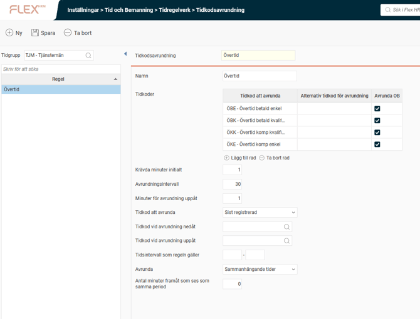The image size is (420, 319).
Task: Uncheck Avrunda OB for ÖBE row
Action: click(377, 108)
